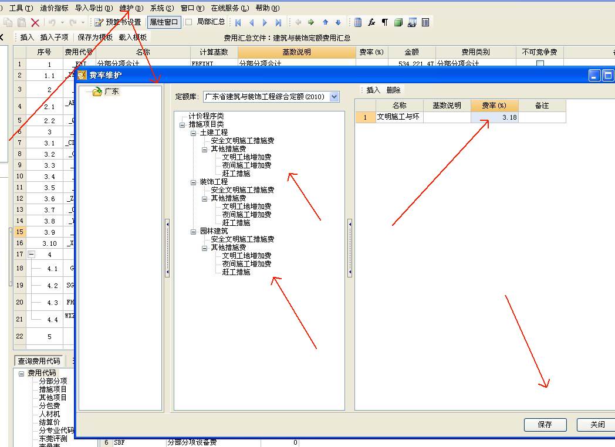This screenshot has height=447, width=615.
Task: Click 插入子项 in the main window
Action: coord(54,38)
